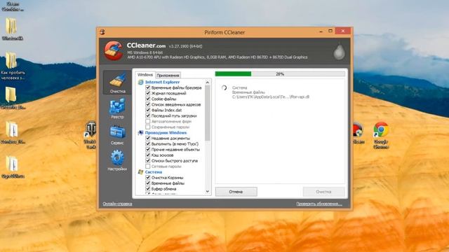
Task: Uncheck Временные файлы браузера
Action: [x=148, y=87]
